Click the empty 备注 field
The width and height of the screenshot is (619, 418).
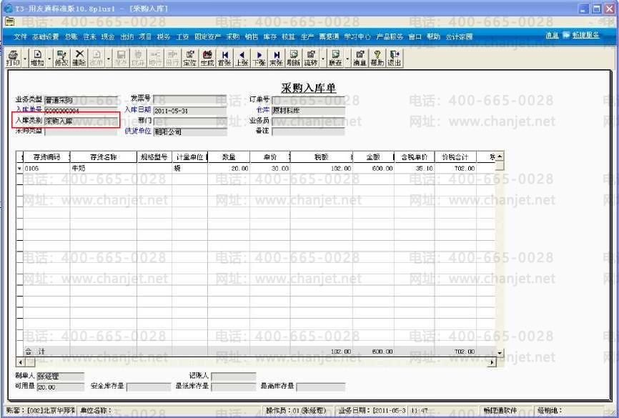pos(308,131)
